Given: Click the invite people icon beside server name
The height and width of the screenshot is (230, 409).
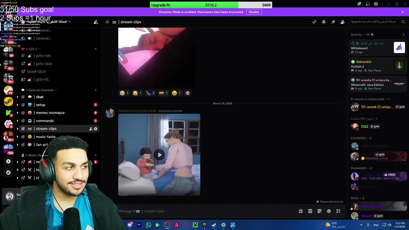Looking at the screenshot, I should [96, 22].
